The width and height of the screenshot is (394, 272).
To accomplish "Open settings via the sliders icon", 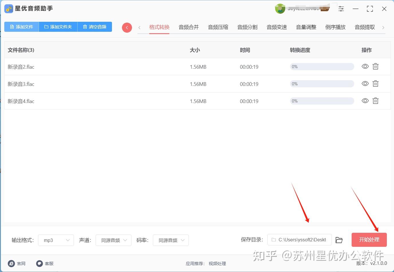I will [341, 9].
